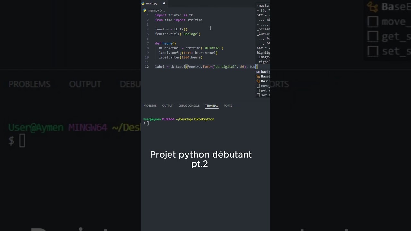This screenshot has height=231, width=411.
Task: Toggle selection of the set_s autocomplete entry
Action: pyautogui.click(x=265, y=95)
